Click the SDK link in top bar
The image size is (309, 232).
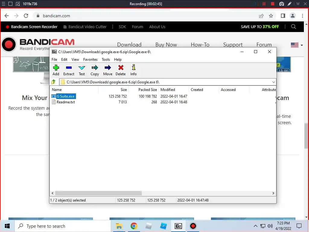pyautogui.click(x=122, y=27)
